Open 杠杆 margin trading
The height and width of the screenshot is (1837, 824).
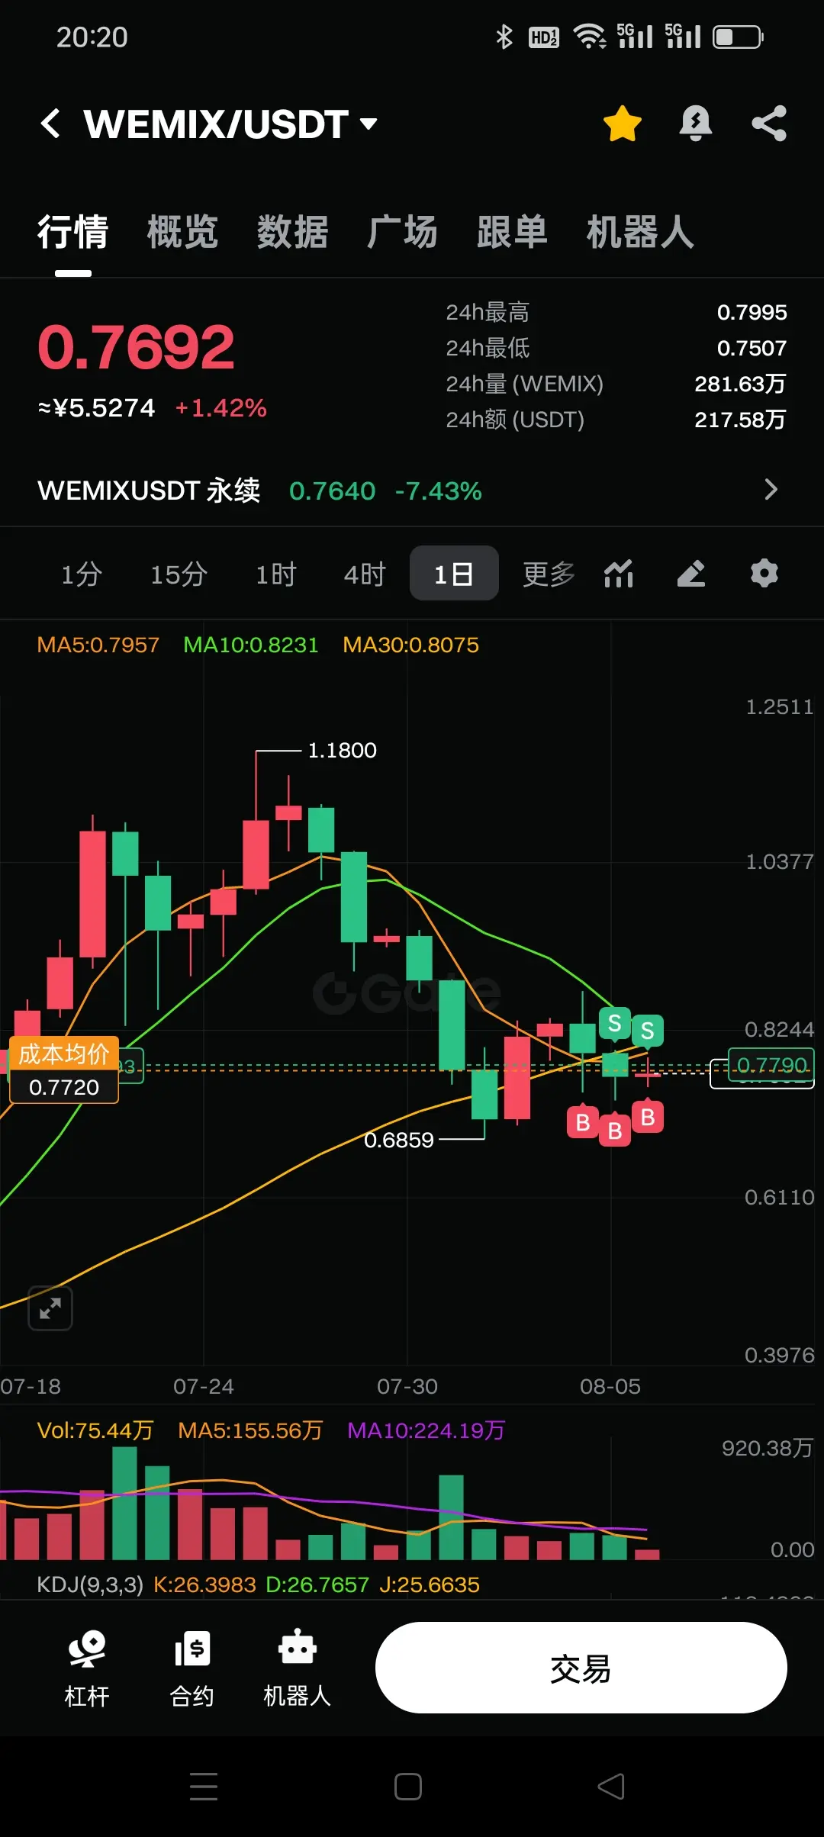(x=87, y=1668)
